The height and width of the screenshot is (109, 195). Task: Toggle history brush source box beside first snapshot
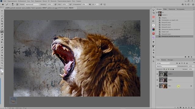click(x=157, y=12)
